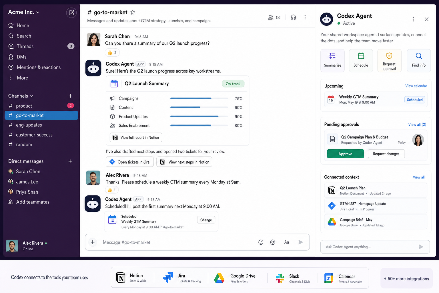Open the emoji picker
439x293 pixels.
[x=261, y=242]
